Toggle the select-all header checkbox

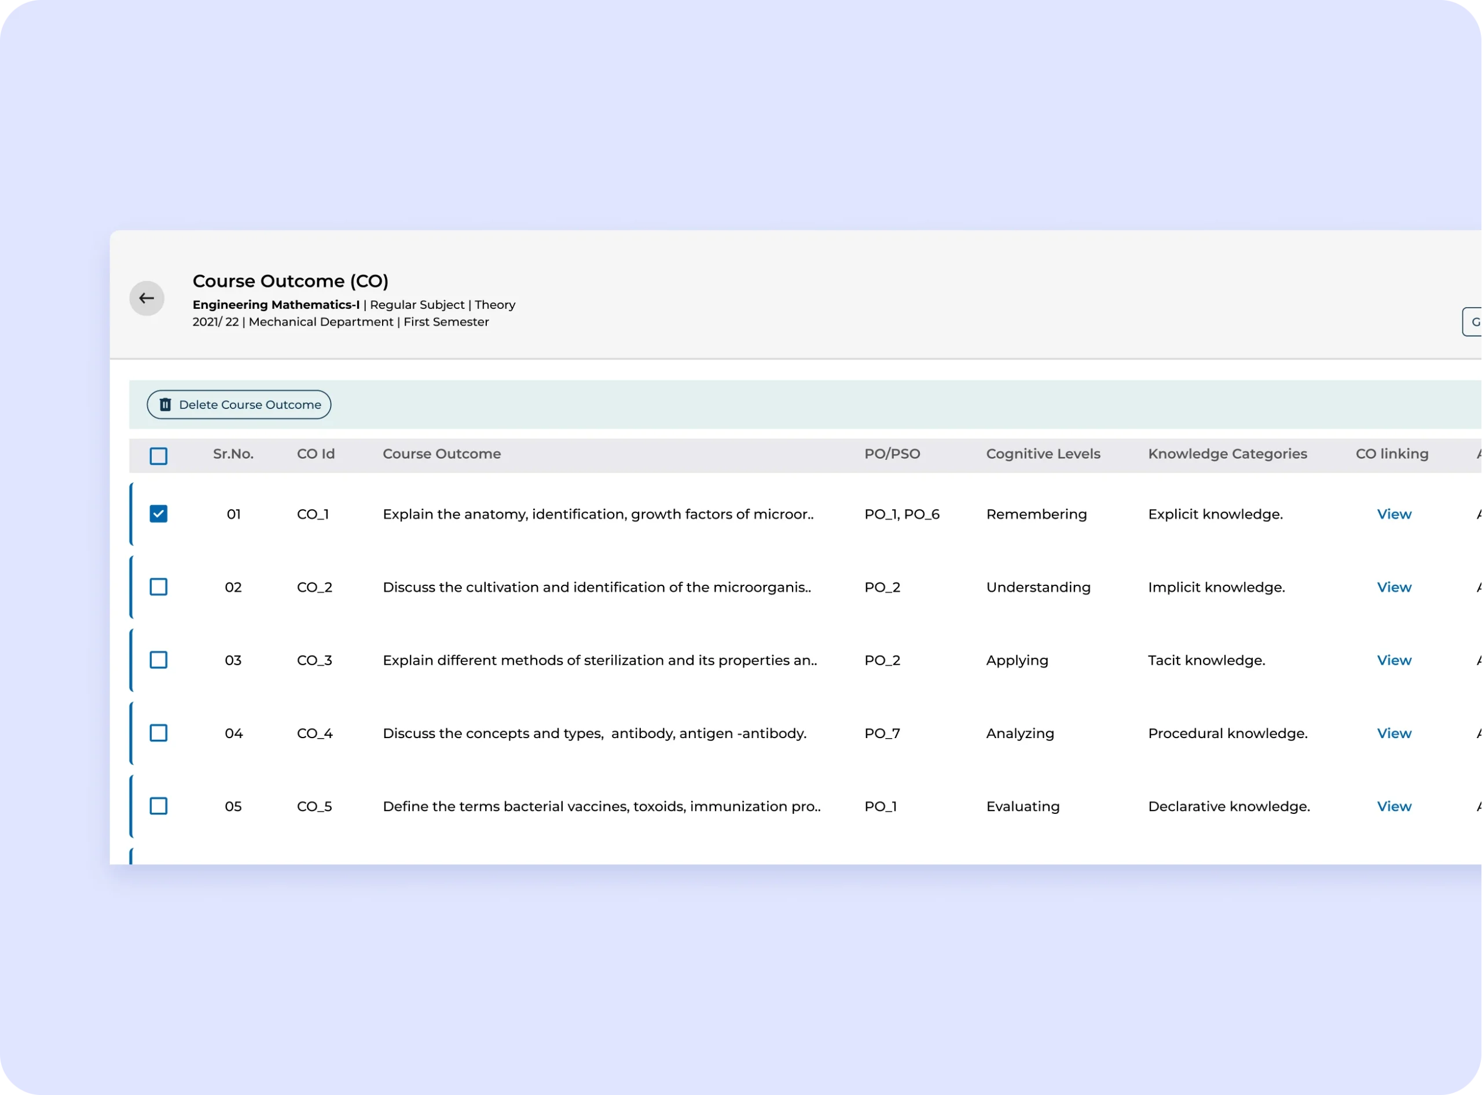coord(159,456)
